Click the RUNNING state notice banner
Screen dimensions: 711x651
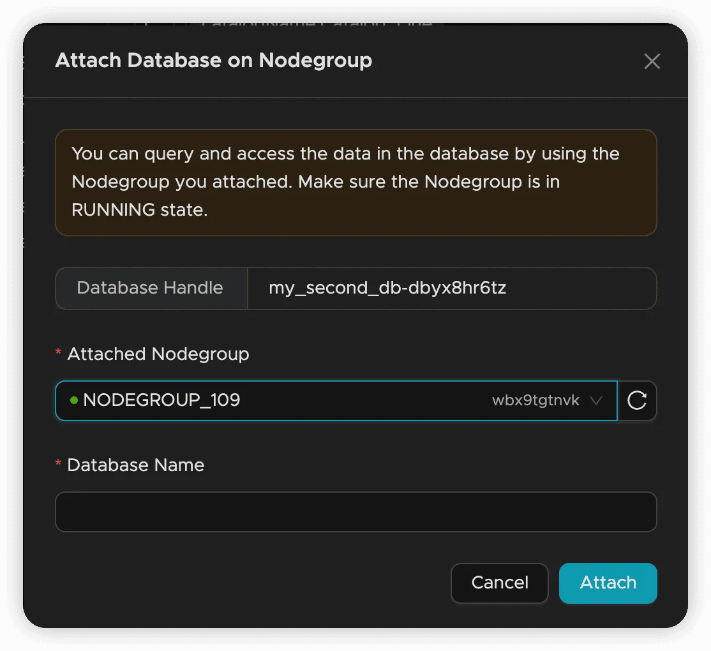click(x=355, y=183)
